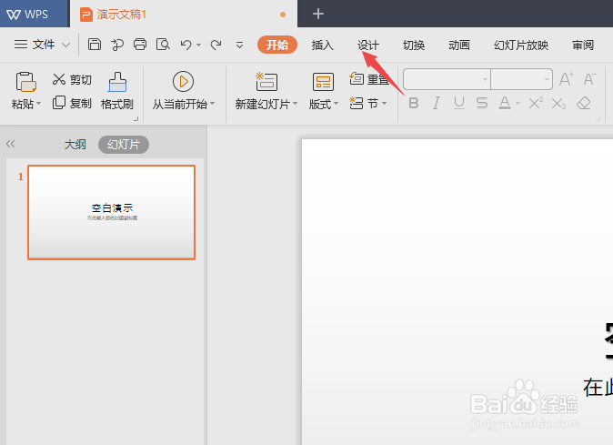The height and width of the screenshot is (445, 613).
Task: Click the 从当前开始 play icon
Action: pyautogui.click(x=183, y=82)
